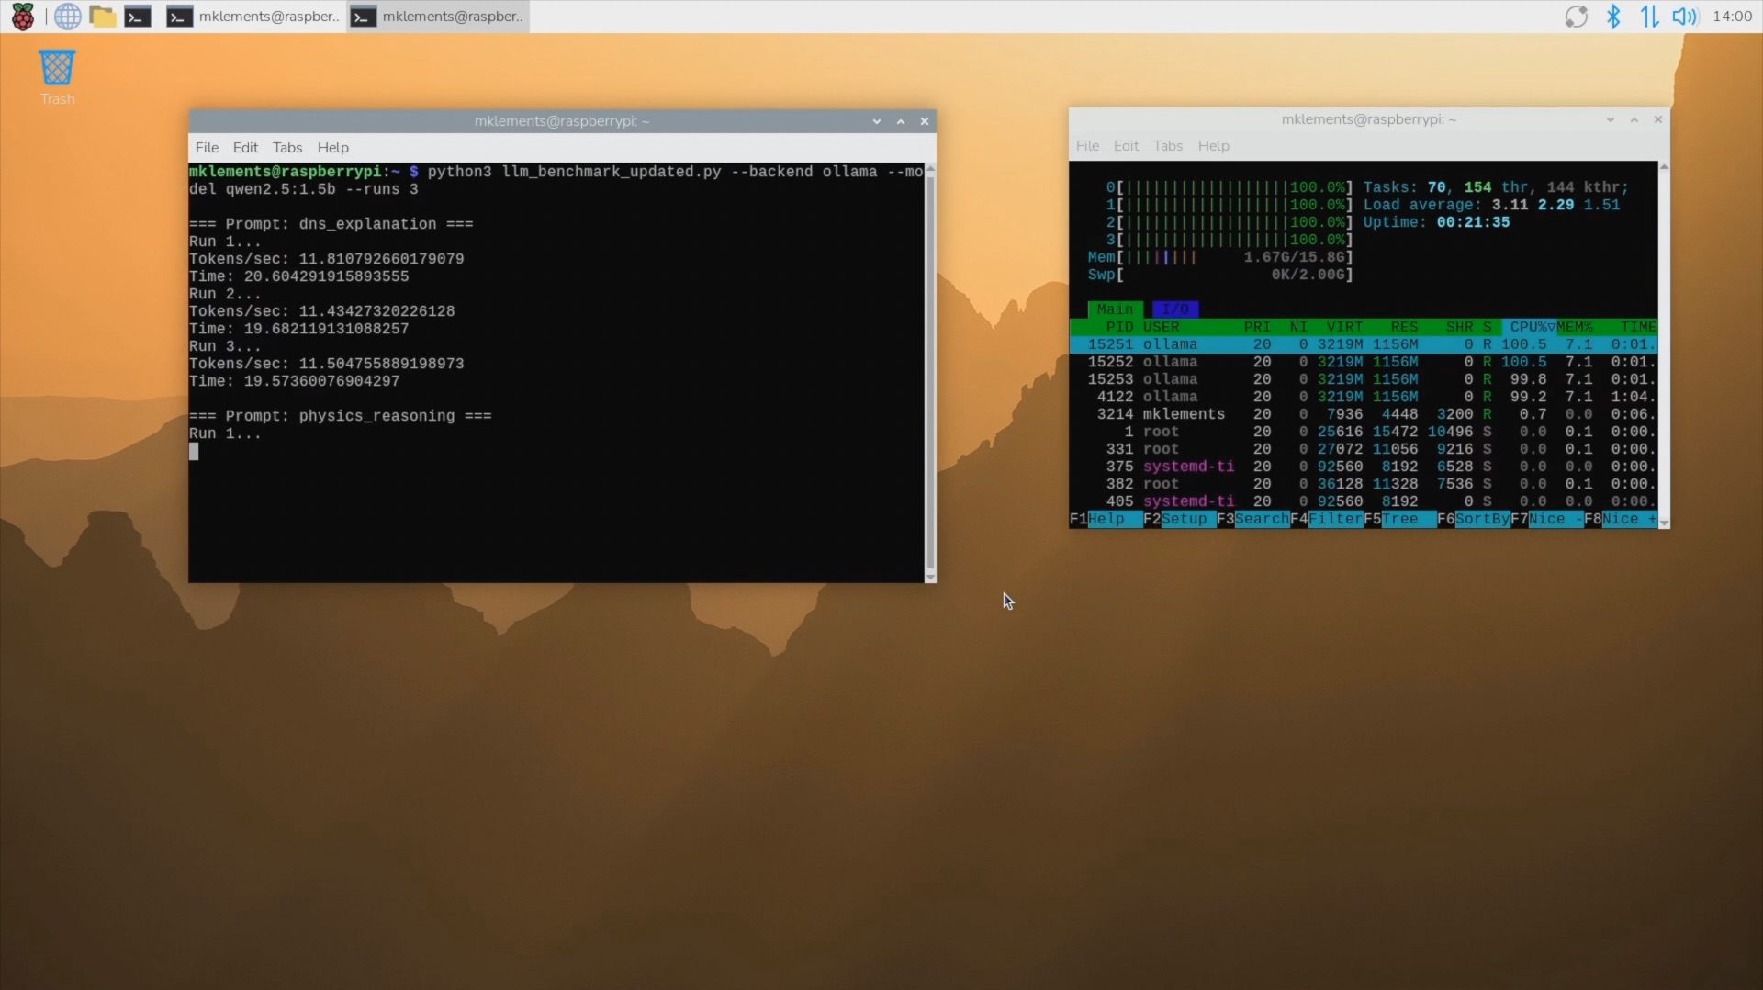The width and height of the screenshot is (1763, 990).
Task: Click the F6 SortBy button in htop
Action: (1481, 519)
